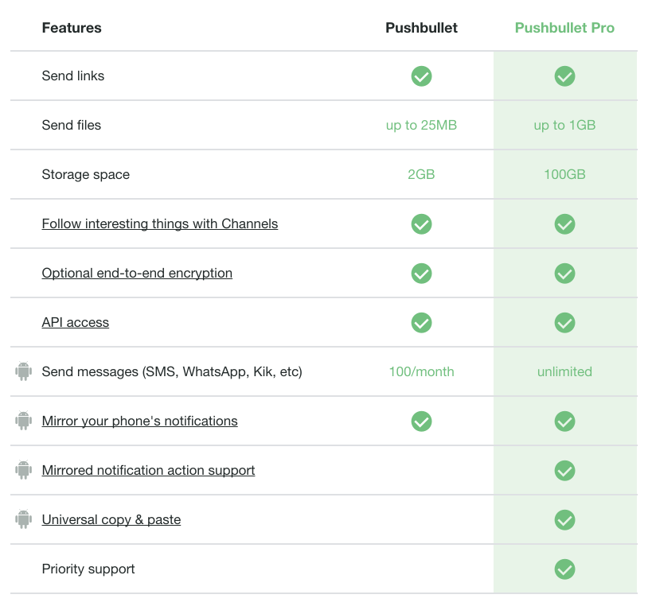Open the Follow interesting things with Channels link
652x610 pixels.
tap(159, 223)
